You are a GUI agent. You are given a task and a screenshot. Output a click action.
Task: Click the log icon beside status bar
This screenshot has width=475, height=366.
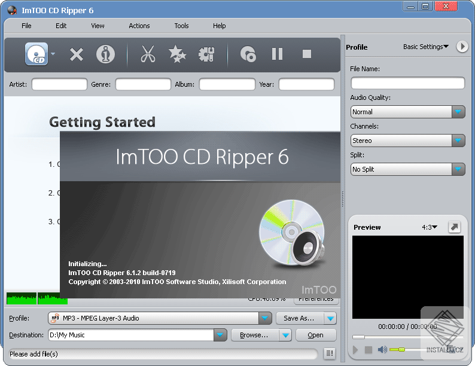pos(330,353)
